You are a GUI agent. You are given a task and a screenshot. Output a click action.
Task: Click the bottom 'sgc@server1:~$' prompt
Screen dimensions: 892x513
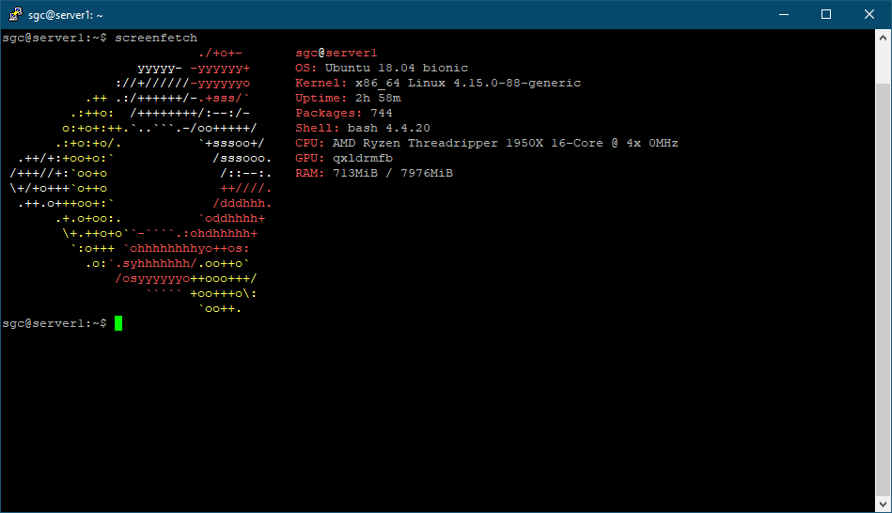[55, 323]
